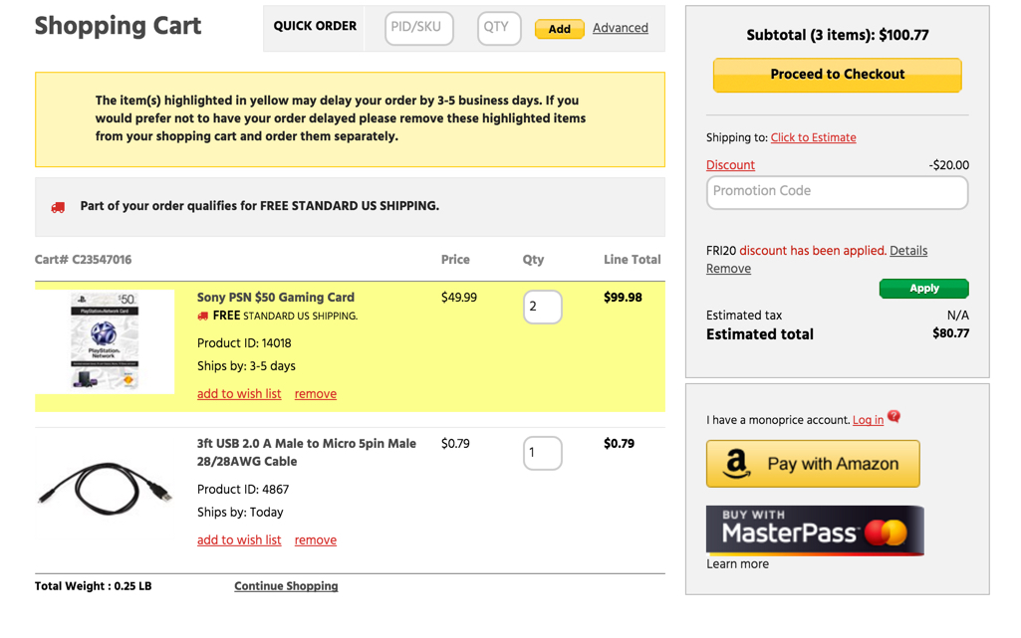Open Click to Estimate shipping link
The height and width of the screenshot is (638, 1021).
pos(813,137)
